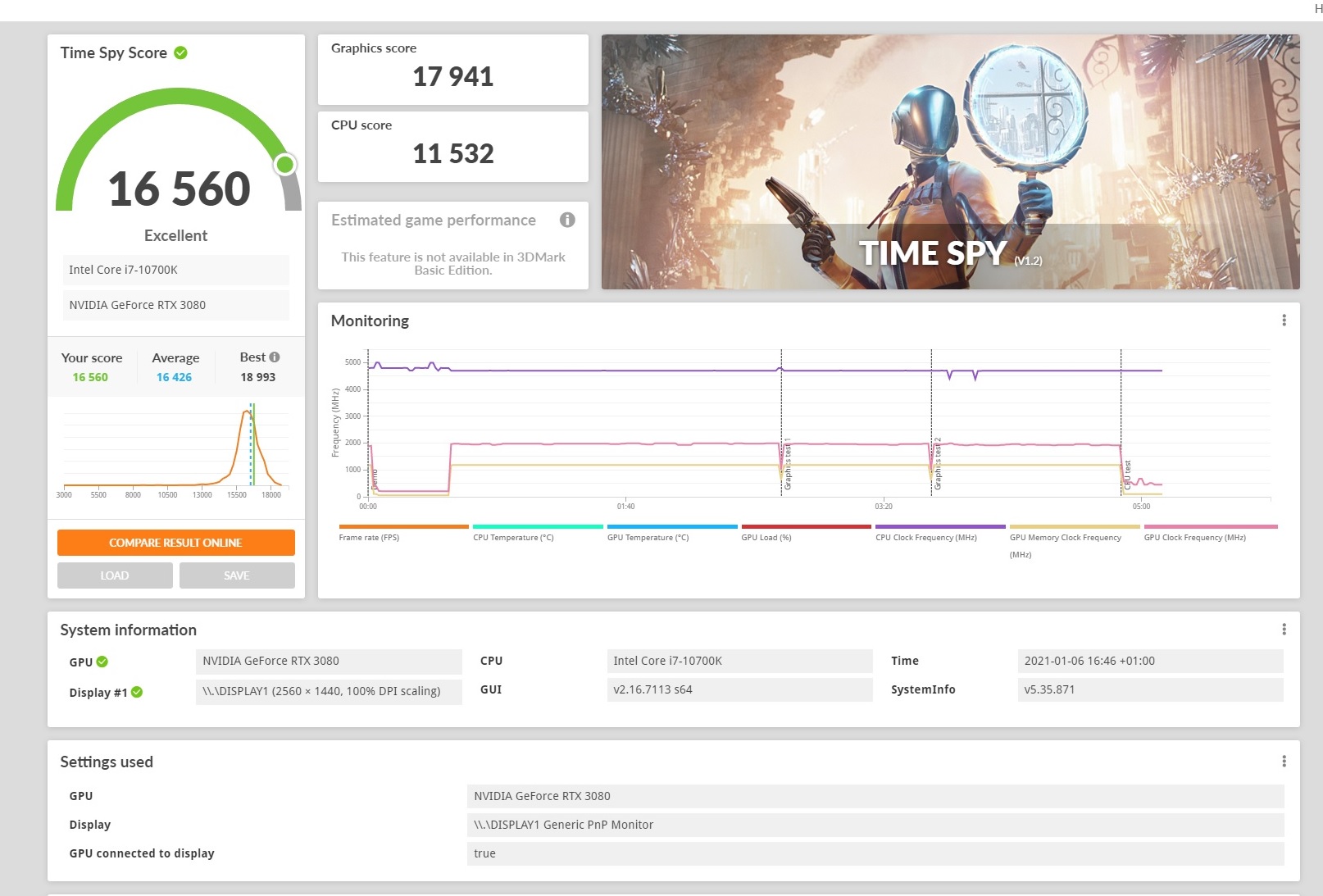Click the Time Spy banner image
This screenshot has width=1323, height=896.
tap(950, 161)
